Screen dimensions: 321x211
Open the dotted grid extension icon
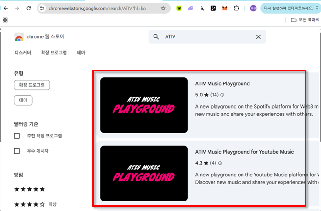(x=202, y=8)
